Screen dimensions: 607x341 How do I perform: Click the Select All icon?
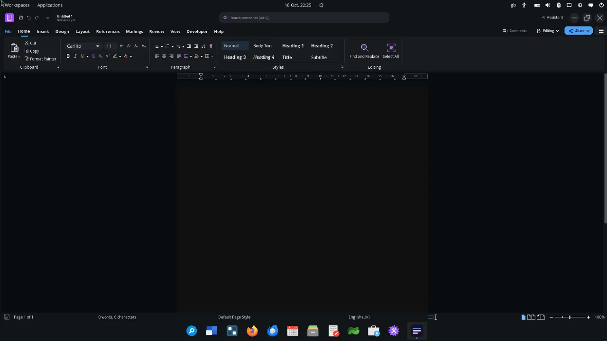(391, 51)
